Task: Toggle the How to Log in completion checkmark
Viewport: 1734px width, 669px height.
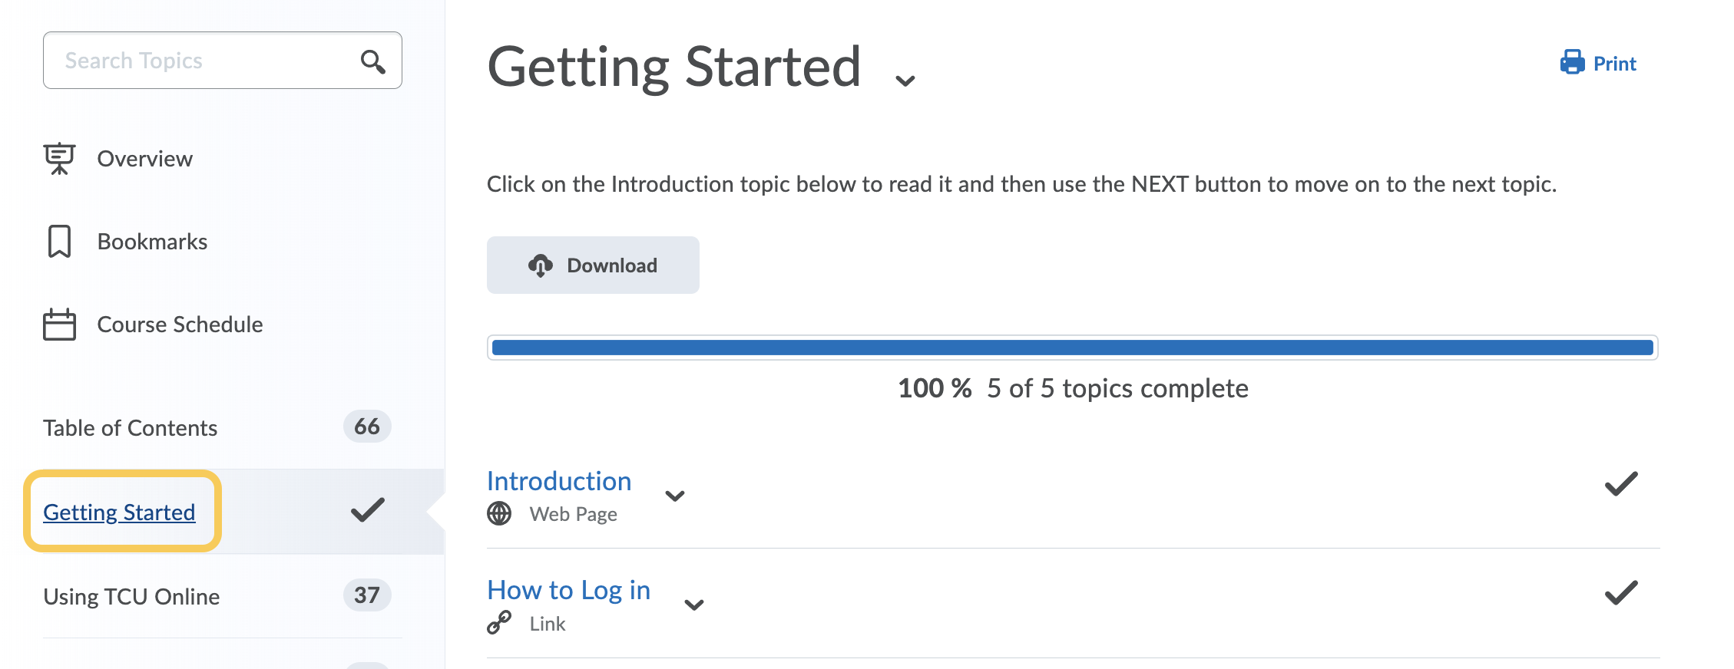Action: [x=1621, y=593]
